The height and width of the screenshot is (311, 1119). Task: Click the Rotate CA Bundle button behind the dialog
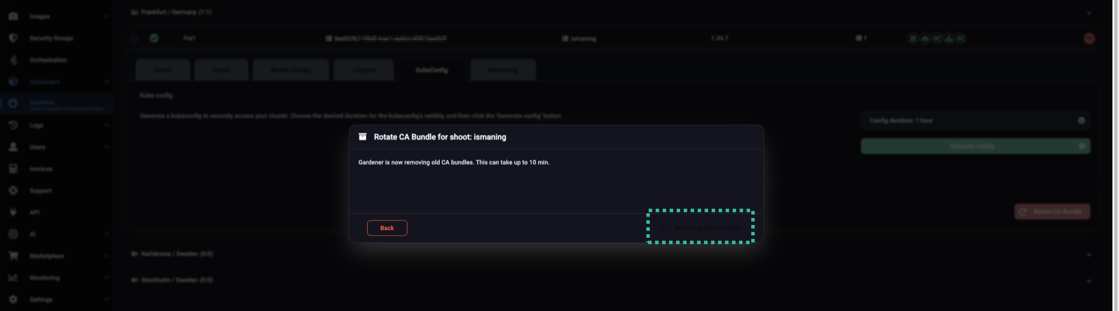point(1052,212)
